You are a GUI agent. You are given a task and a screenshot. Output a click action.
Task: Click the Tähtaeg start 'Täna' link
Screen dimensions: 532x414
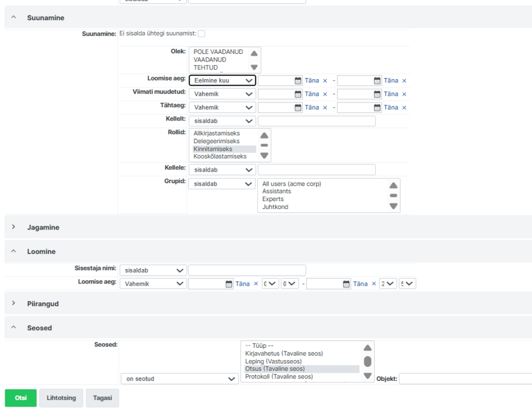(x=312, y=108)
